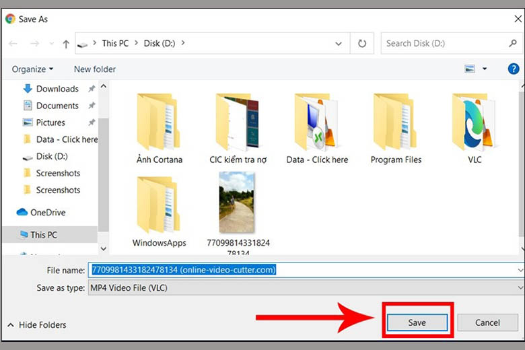This screenshot has height=350, width=525.
Task: Click navigation pane scroll down arrow
Action: pos(104,248)
